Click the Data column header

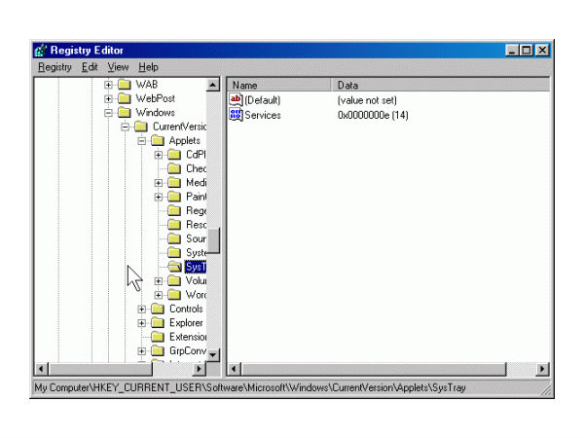(x=440, y=86)
